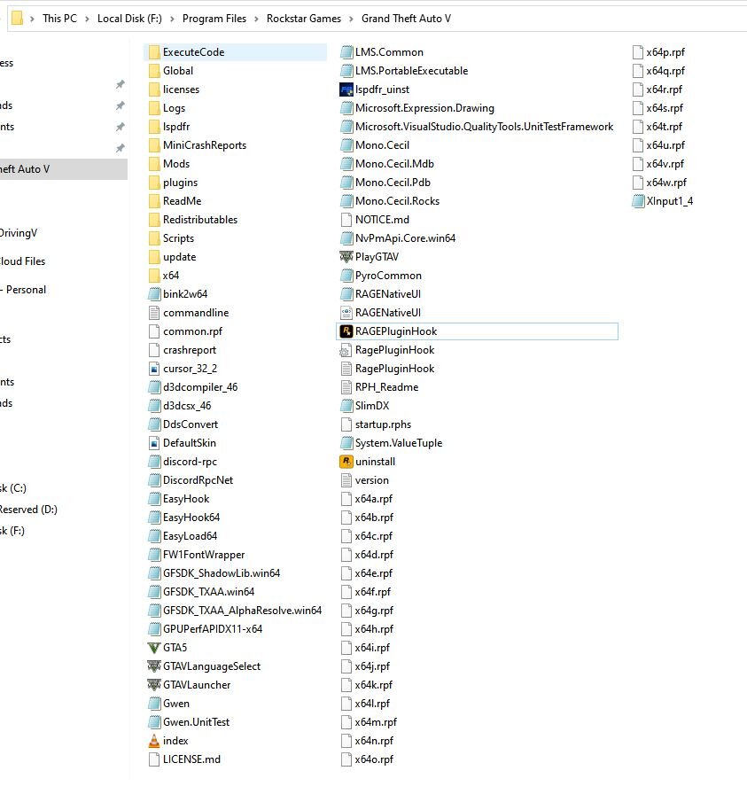747x794 pixels.
Task: Select the RAGEPluginHook application icon
Action: pos(346,331)
